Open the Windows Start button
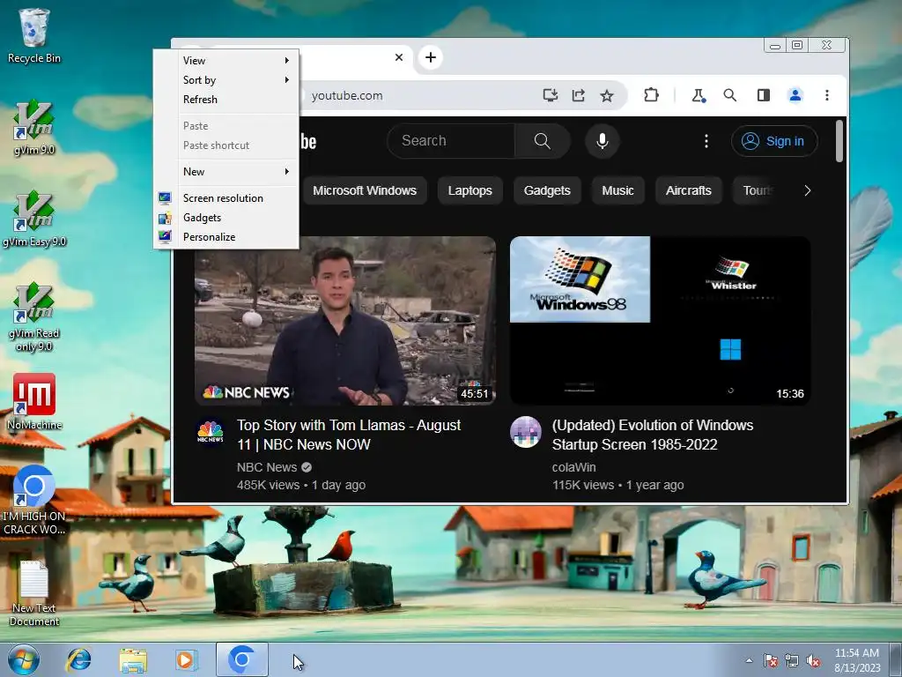902x677 pixels. click(x=24, y=659)
